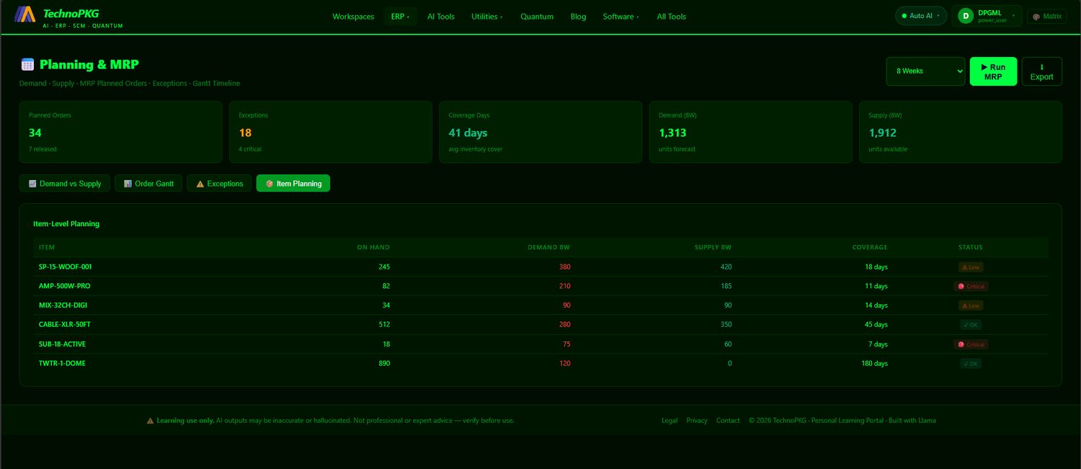The width and height of the screenshot is (1081, 469).
Task: Select item CABLE-XLR-50FT
Action: coord(65,324)
